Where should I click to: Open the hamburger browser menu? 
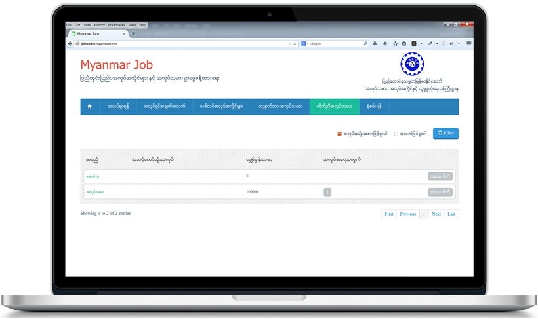(468, 43)
